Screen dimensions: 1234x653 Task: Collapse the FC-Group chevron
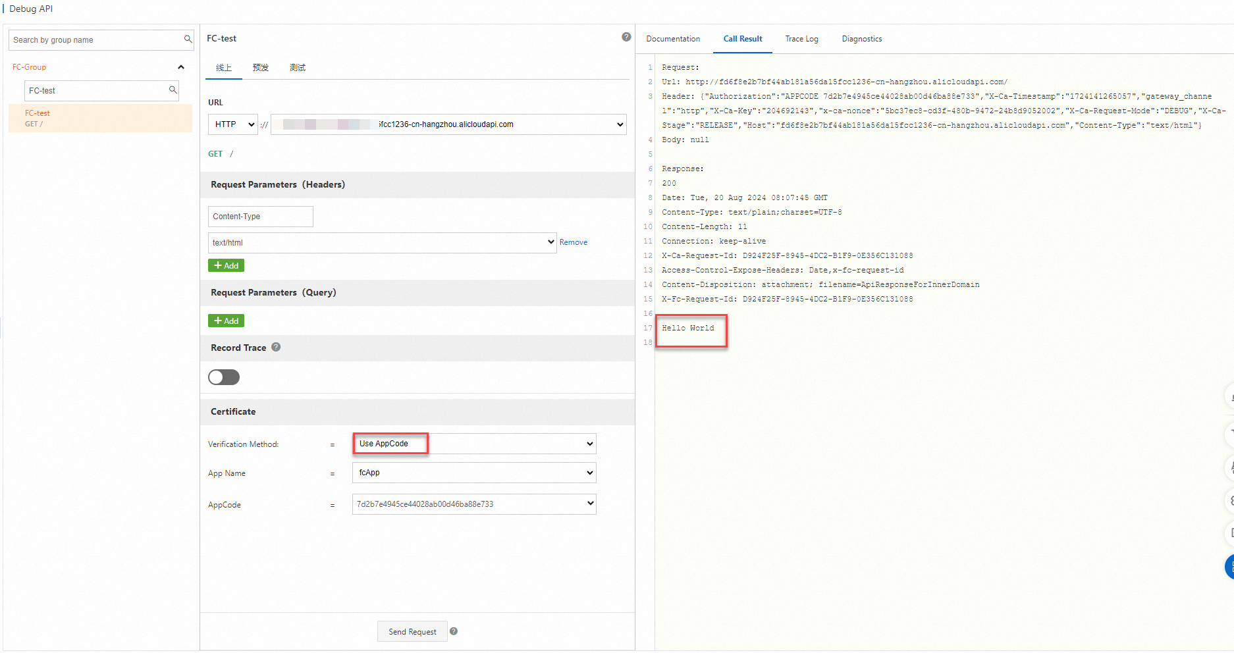tap(181, 67)
